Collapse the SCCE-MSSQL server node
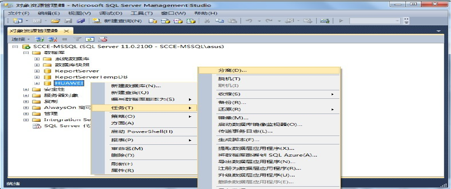The width and height of the screenshot is (451, 189). [15, 47]
